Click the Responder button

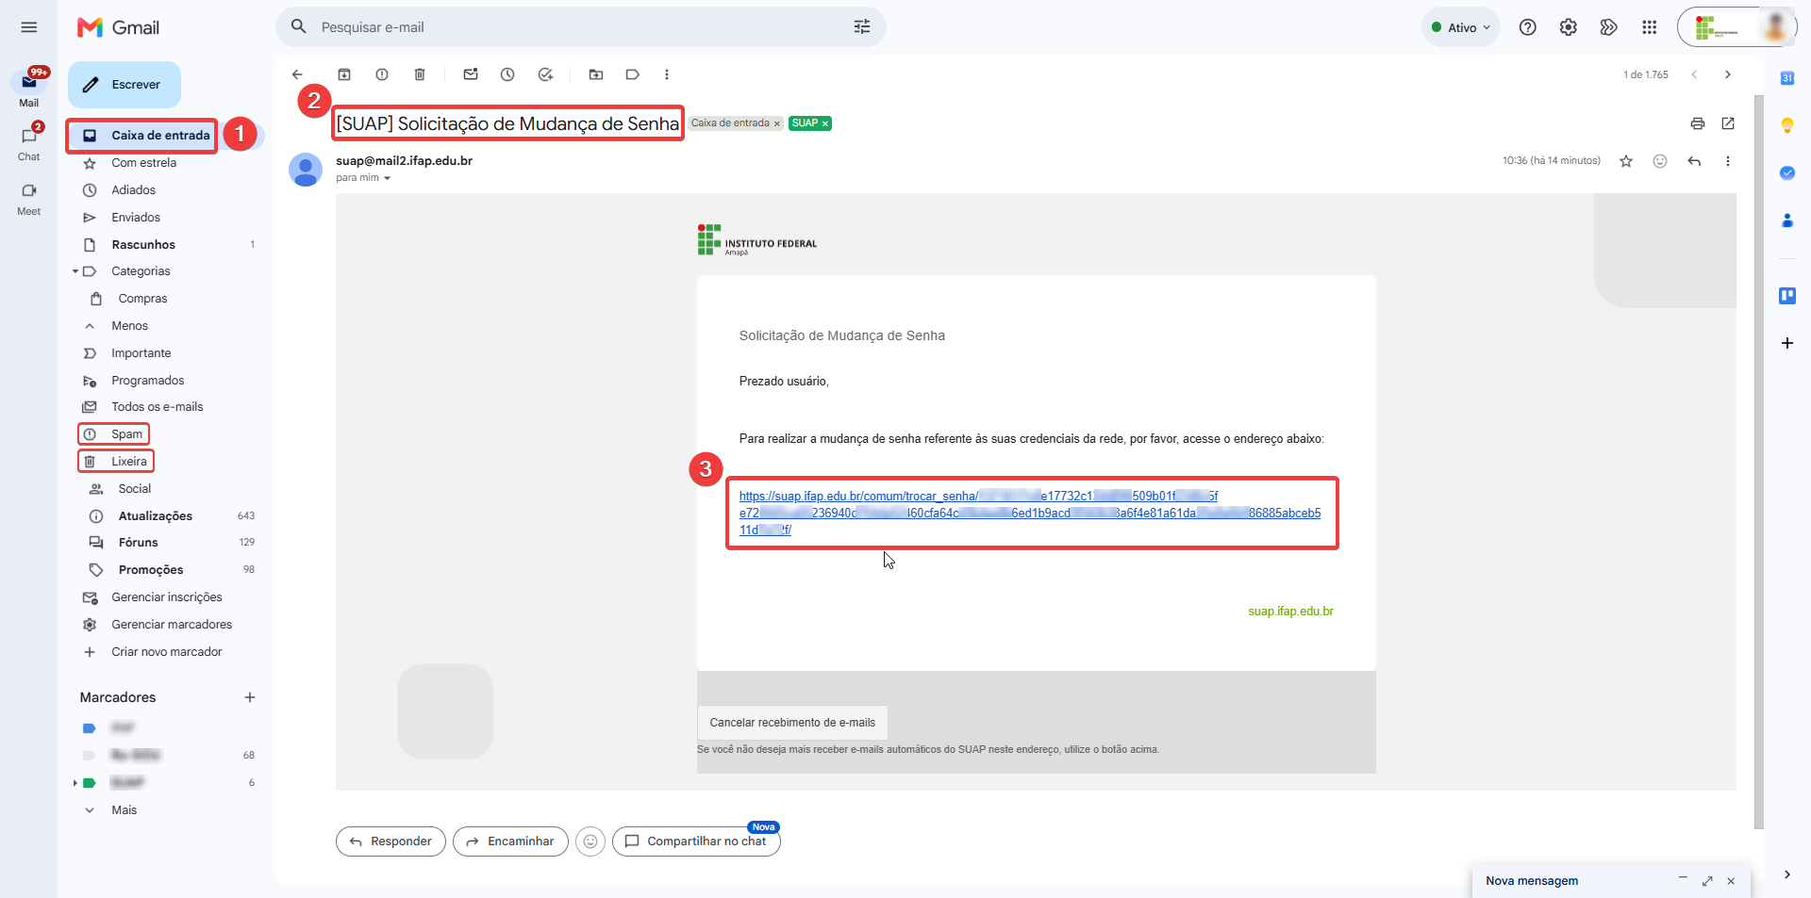pos(390,841)
